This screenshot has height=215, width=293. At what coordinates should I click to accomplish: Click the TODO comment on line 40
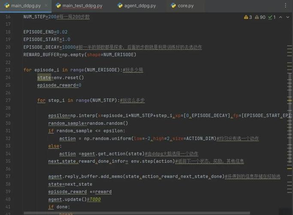coord(94,200)
